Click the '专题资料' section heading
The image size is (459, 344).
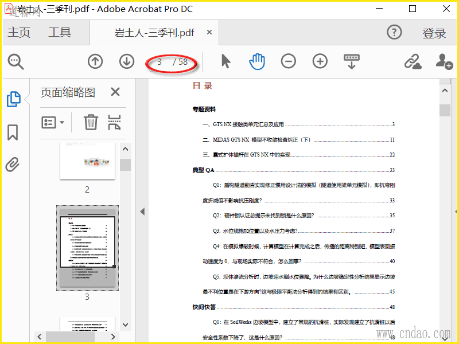click(x=204, y=109)
